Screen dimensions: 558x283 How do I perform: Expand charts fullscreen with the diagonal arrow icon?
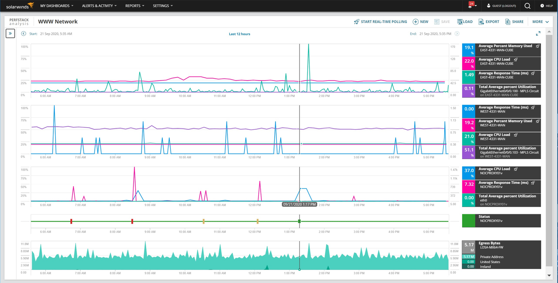[x=538, y=33]
